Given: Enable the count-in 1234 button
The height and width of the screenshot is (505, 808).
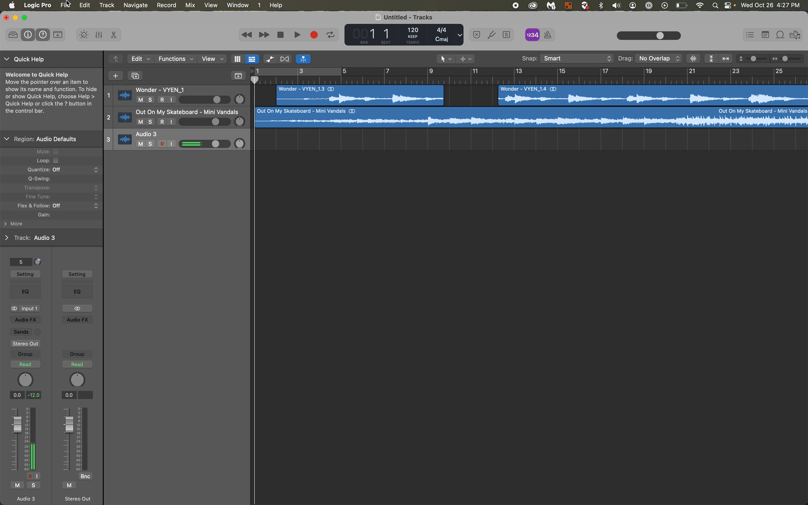Looking at the screenshot, I should pos(532,35).
